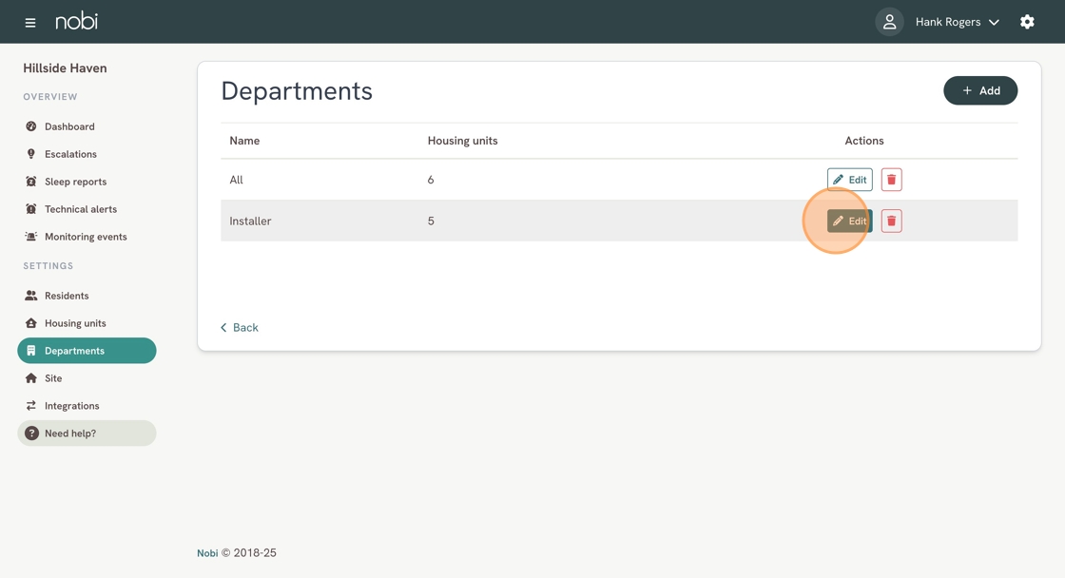Click the user avatar icon
Viewport: 1065px width, 578px height.
[889, 22]
